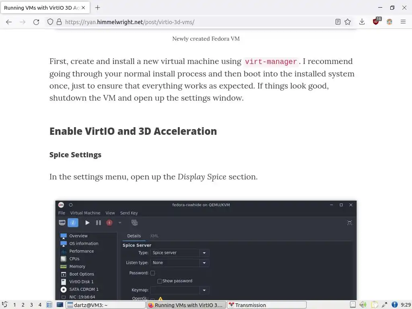Click the white square tray icon
This screenshot has height=309, width=412.
[x=352, y=305]
